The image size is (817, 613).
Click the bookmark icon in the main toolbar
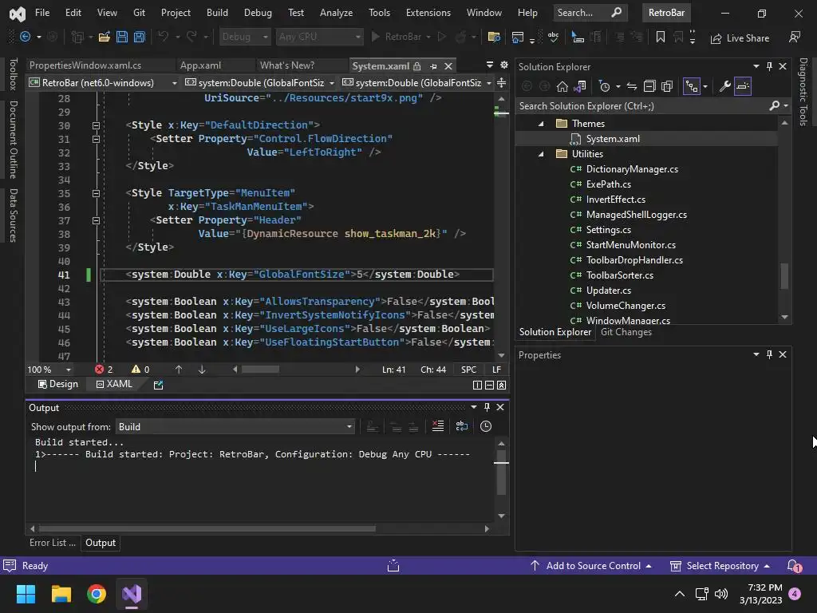pos(660,38)
